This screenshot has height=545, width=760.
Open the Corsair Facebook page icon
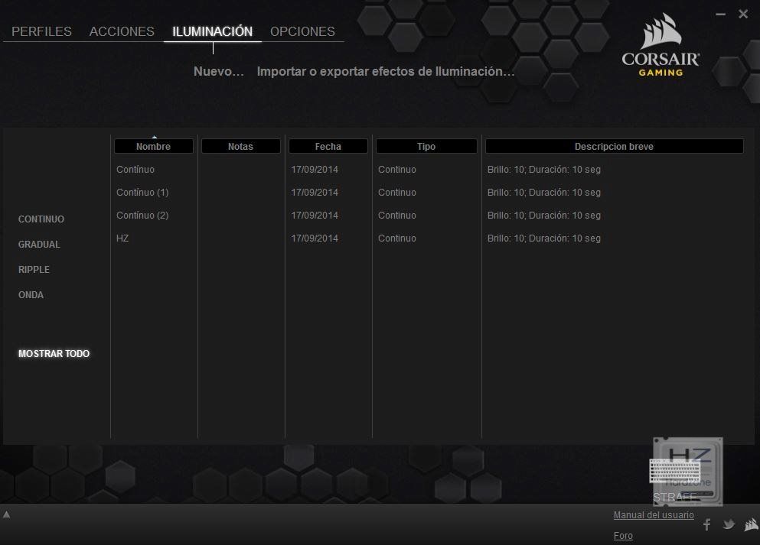(707, 524)
